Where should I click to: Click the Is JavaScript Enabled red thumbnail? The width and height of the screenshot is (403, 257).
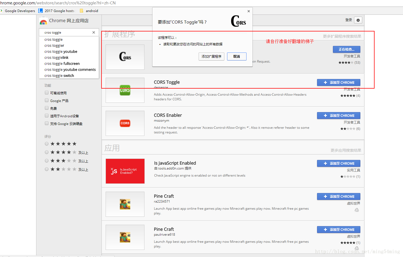pyautogui.click(x=125, y=171)
